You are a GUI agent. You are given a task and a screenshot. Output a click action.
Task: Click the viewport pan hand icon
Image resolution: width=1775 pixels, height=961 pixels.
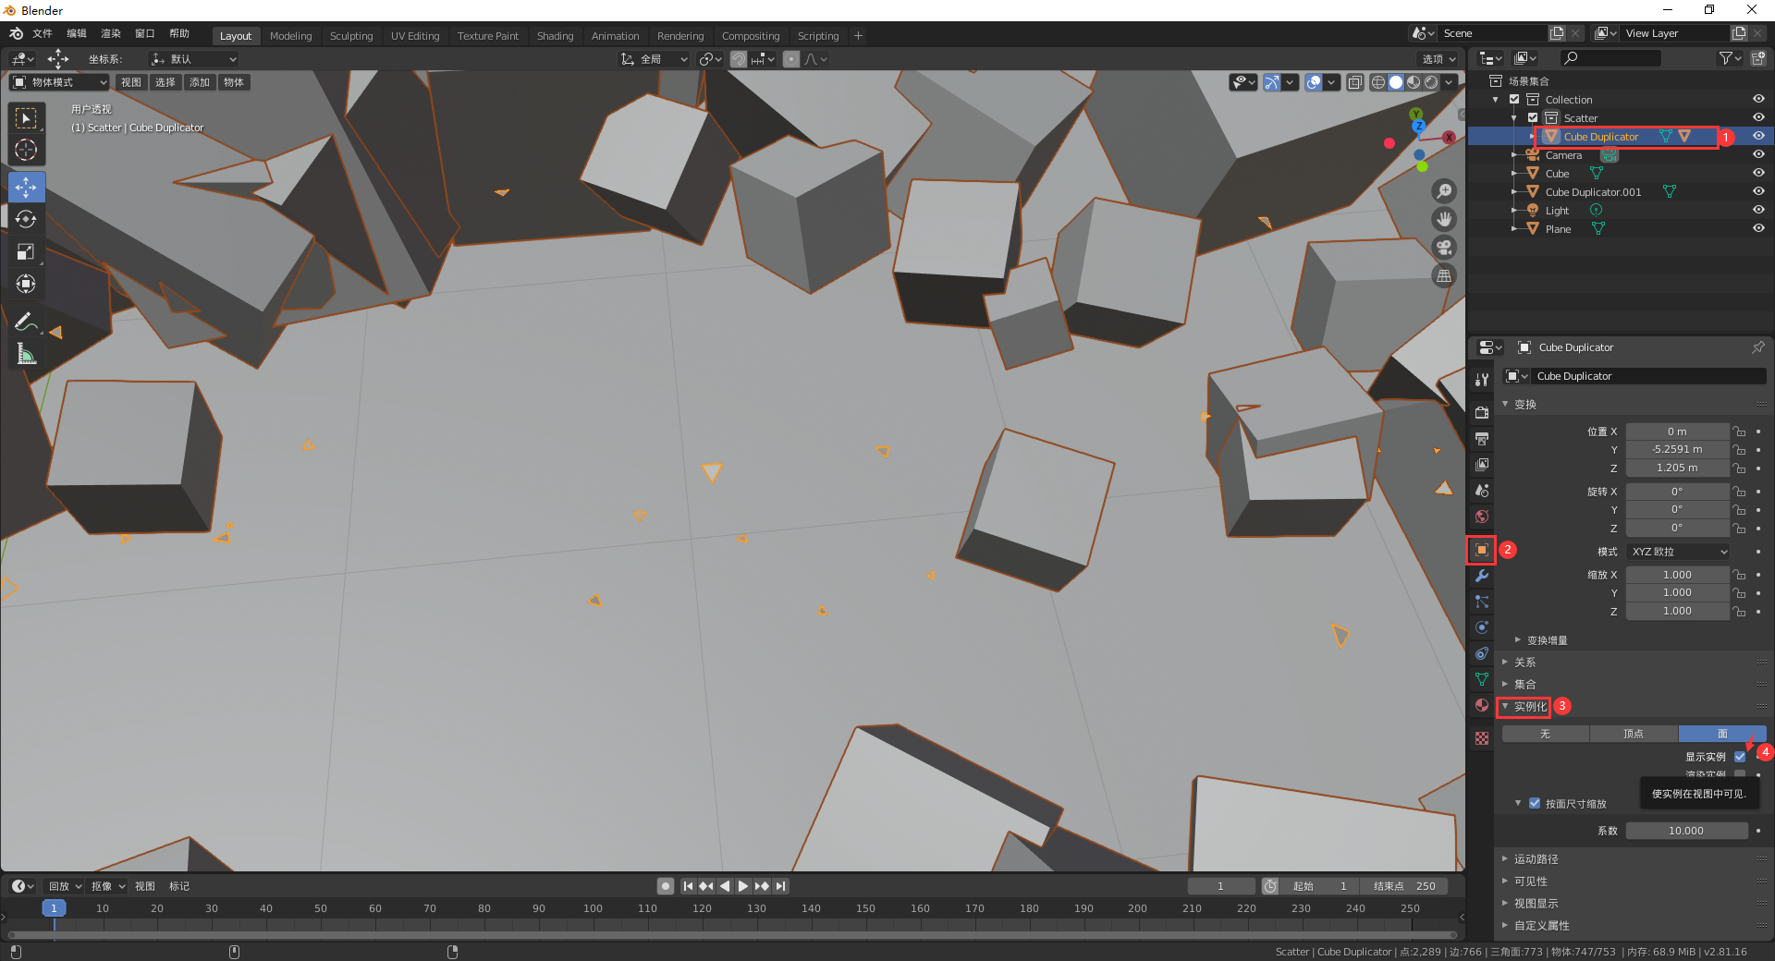[1444, 219]
